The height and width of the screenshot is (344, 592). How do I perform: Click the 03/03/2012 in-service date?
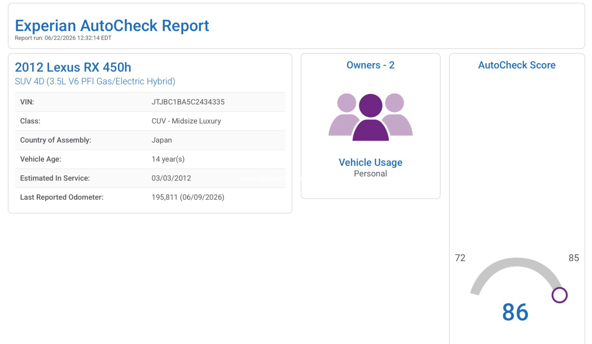171,178
